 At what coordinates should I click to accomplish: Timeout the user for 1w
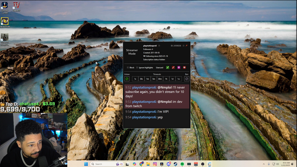(x=179, y=79)
